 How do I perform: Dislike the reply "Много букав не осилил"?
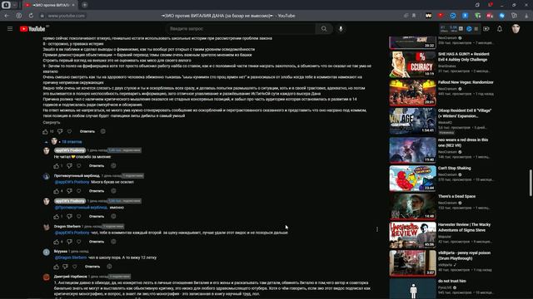[x=69, y=191]
